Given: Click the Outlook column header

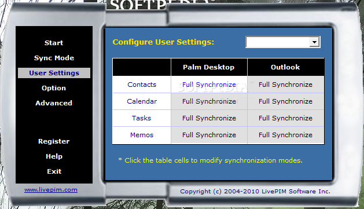Looking at the screenshot, I should pos(285,67).
